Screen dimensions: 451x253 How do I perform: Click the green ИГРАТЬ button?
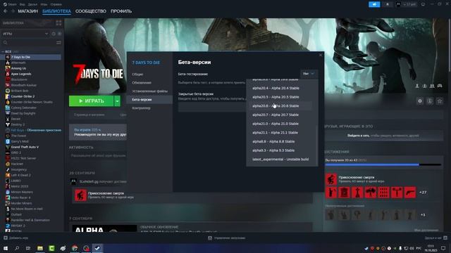(x=91, y=101)
